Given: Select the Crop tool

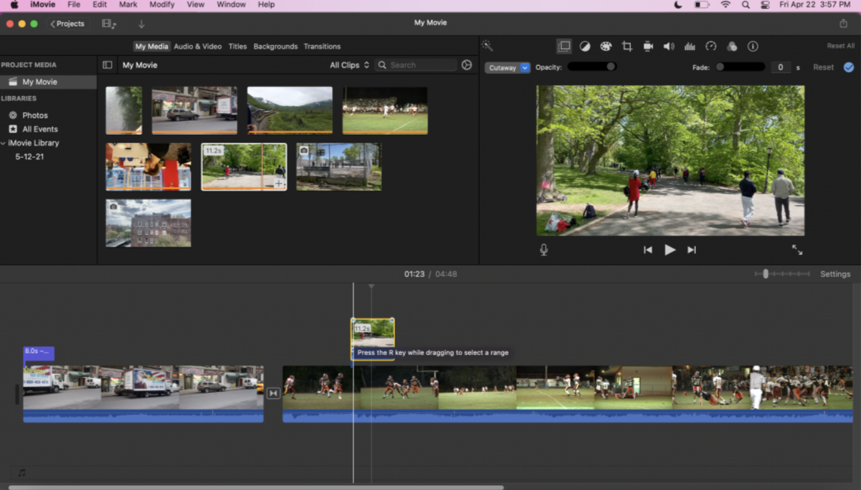Looking at the screenshot, I should click(626, 46).
